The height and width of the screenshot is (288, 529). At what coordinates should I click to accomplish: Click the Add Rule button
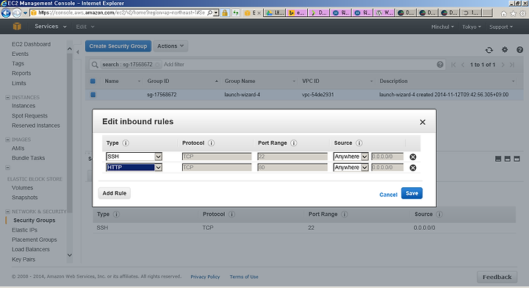pyautogui.click(x=115, y=193)
